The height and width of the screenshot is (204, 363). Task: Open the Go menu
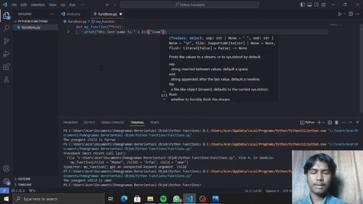click(x=63, y=5)
